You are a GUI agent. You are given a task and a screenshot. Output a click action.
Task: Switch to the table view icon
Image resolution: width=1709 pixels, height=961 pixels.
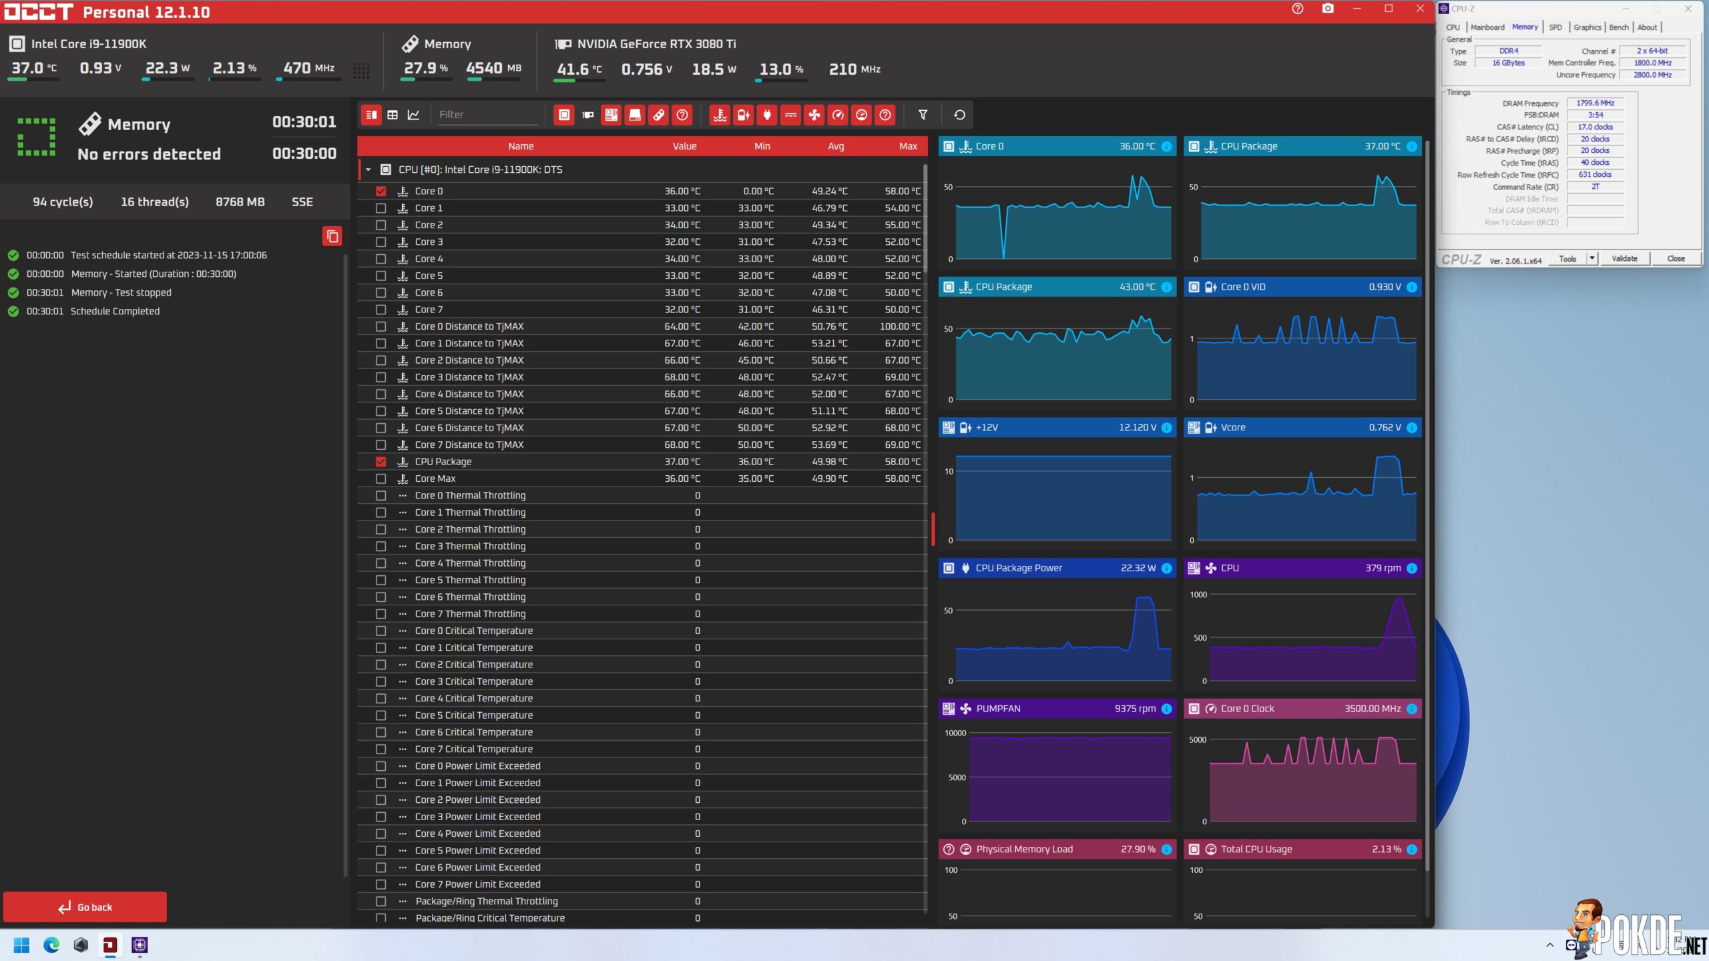(x=393, y=115)
